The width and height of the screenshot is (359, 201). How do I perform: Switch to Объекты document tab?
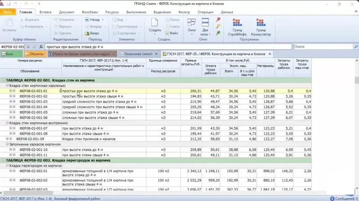point(35,54)
